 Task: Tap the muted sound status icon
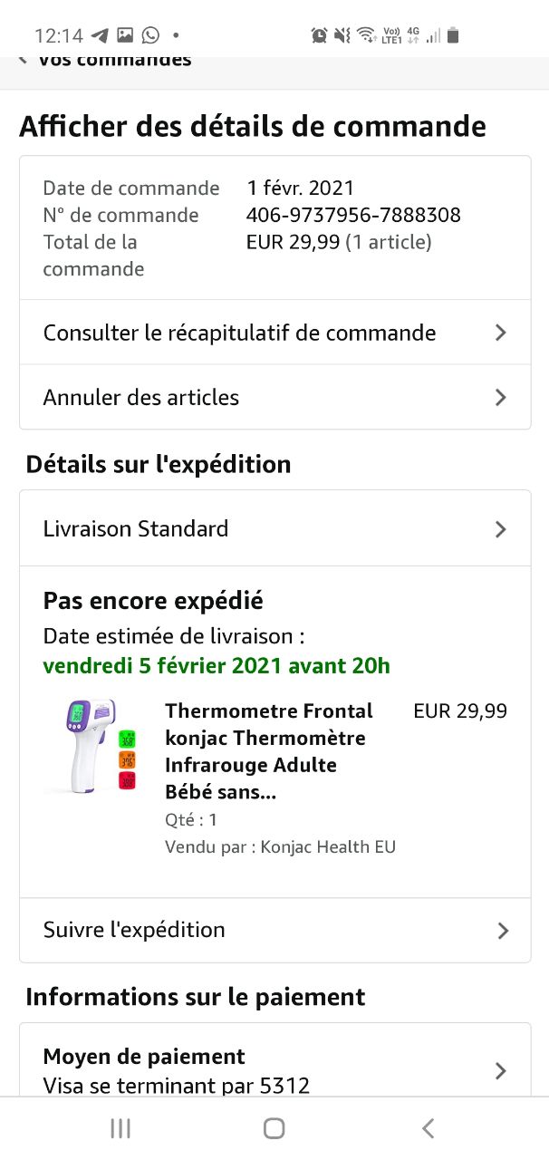[x=342, y=35]
